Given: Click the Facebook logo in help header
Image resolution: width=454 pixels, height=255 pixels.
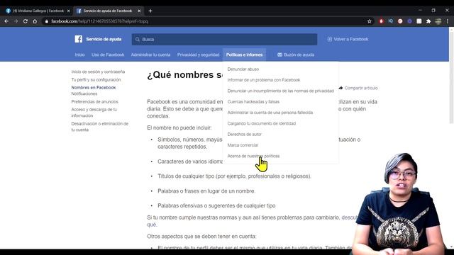Looking at the screenshot, I should point(79,39).
